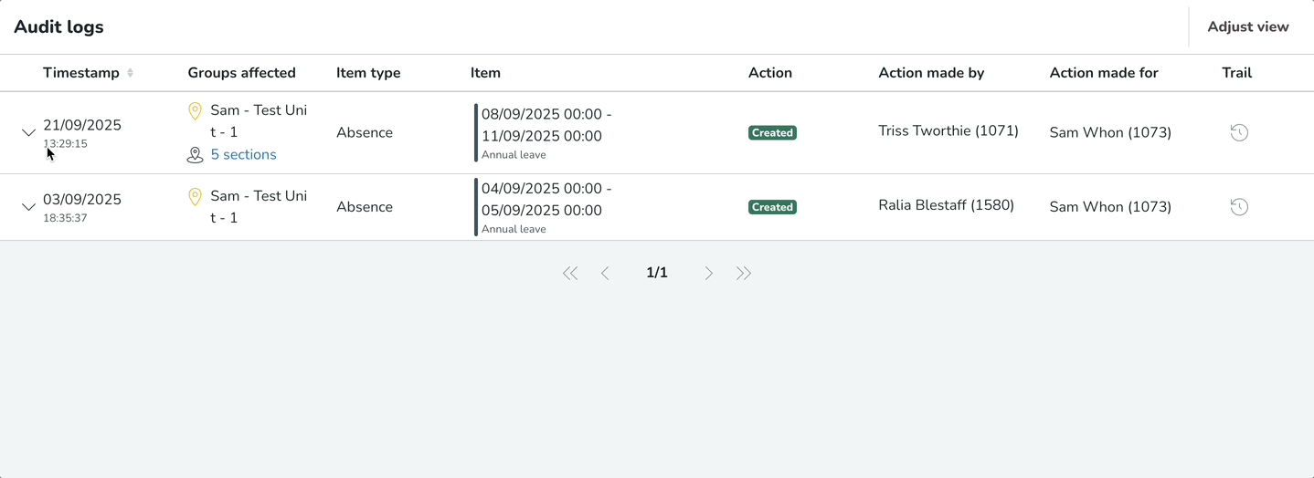The width and height of the screenshot is (1314, 478).
Task: Select the 03/09/2025 timestamp text
Action: tap(82, 199)
